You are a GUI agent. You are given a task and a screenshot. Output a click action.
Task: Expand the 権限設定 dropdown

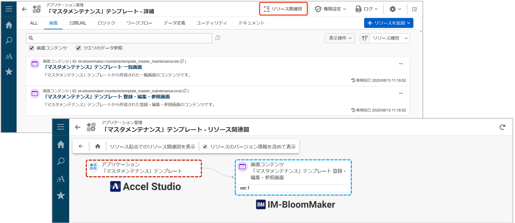coord(330,9)
